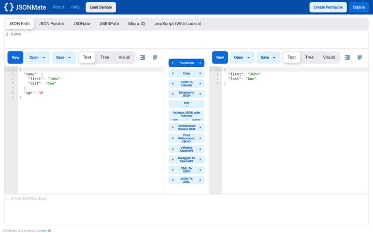Select the JMESPath tab
373x233 pixels.
coord(109,24)
